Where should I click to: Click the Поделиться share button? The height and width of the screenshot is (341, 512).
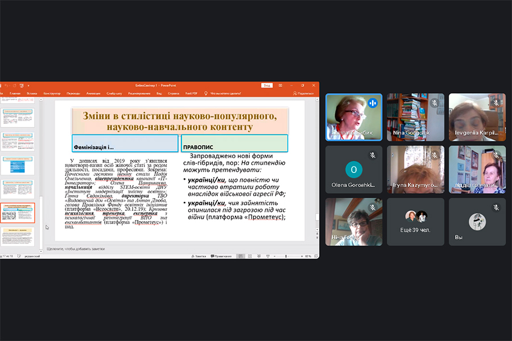pyautogui.click(x=303, y=93)
